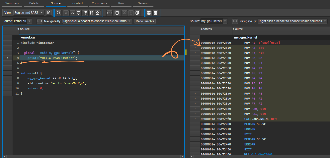Switch to the Summary tab

point(12,3)
